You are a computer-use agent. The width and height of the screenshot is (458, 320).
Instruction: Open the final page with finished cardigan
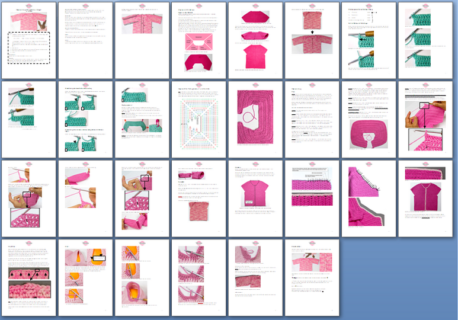click(312, 277)
